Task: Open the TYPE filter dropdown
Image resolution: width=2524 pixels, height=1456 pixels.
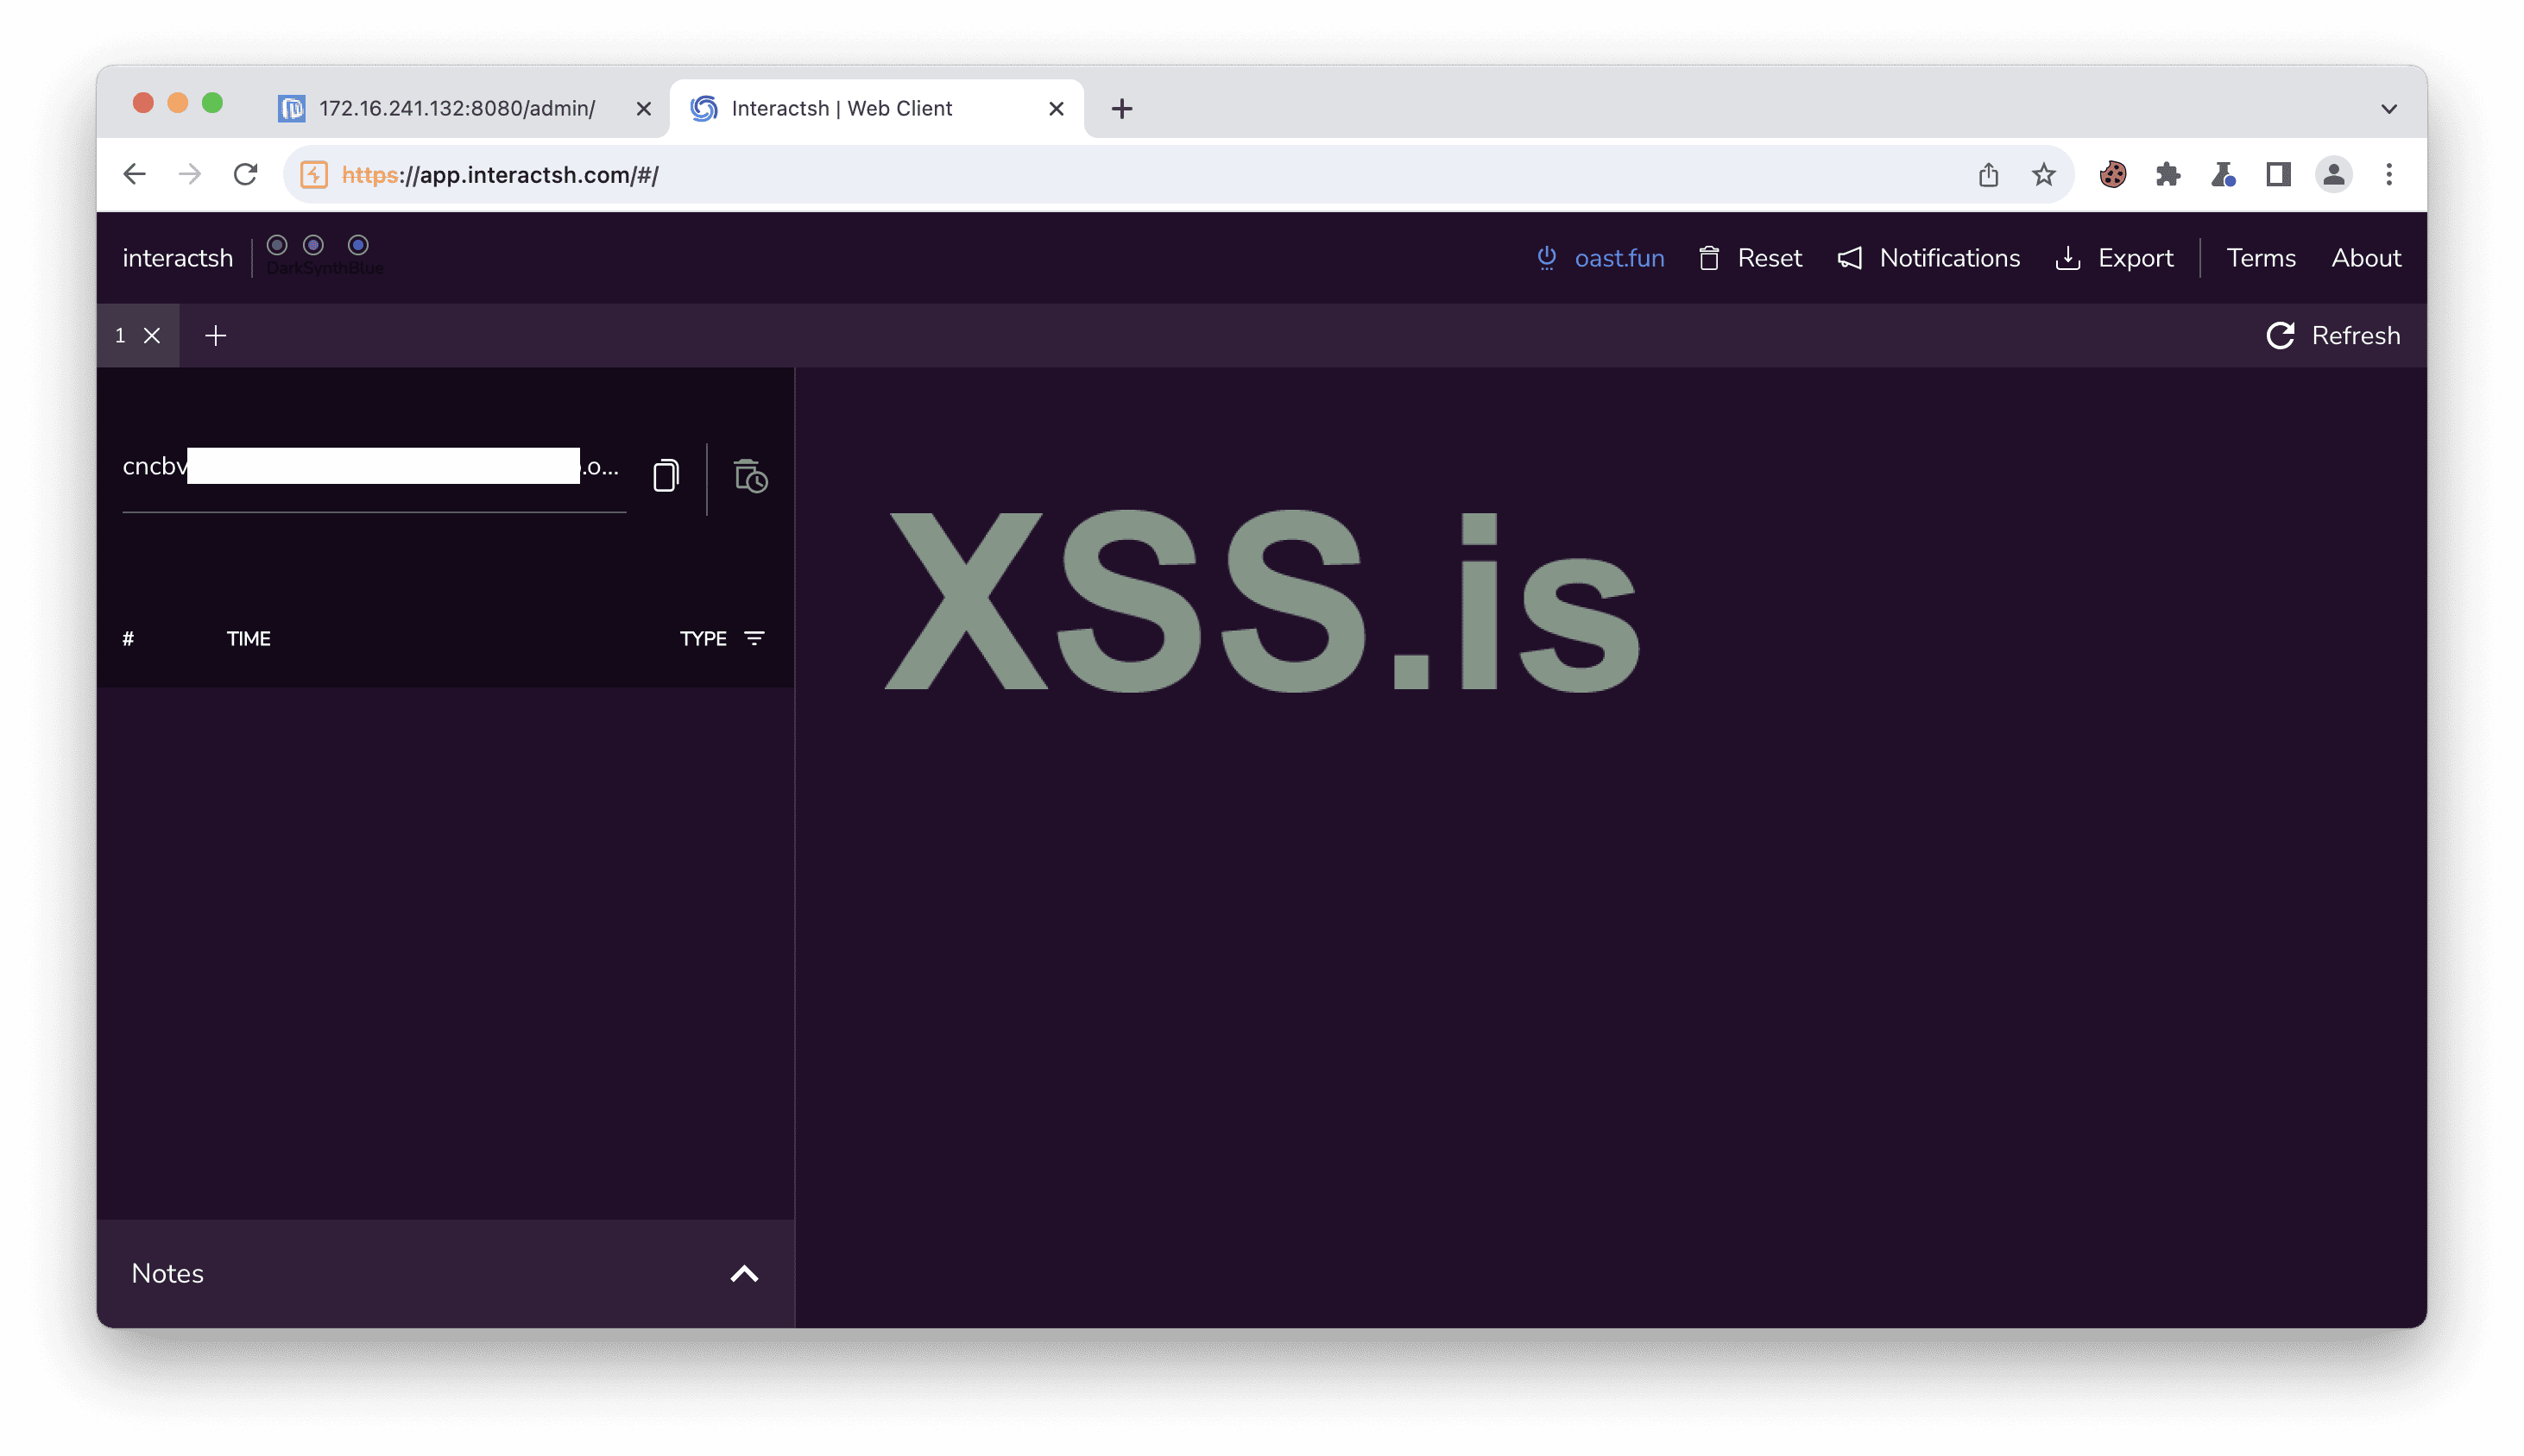Action: click(x=754, y=638)
